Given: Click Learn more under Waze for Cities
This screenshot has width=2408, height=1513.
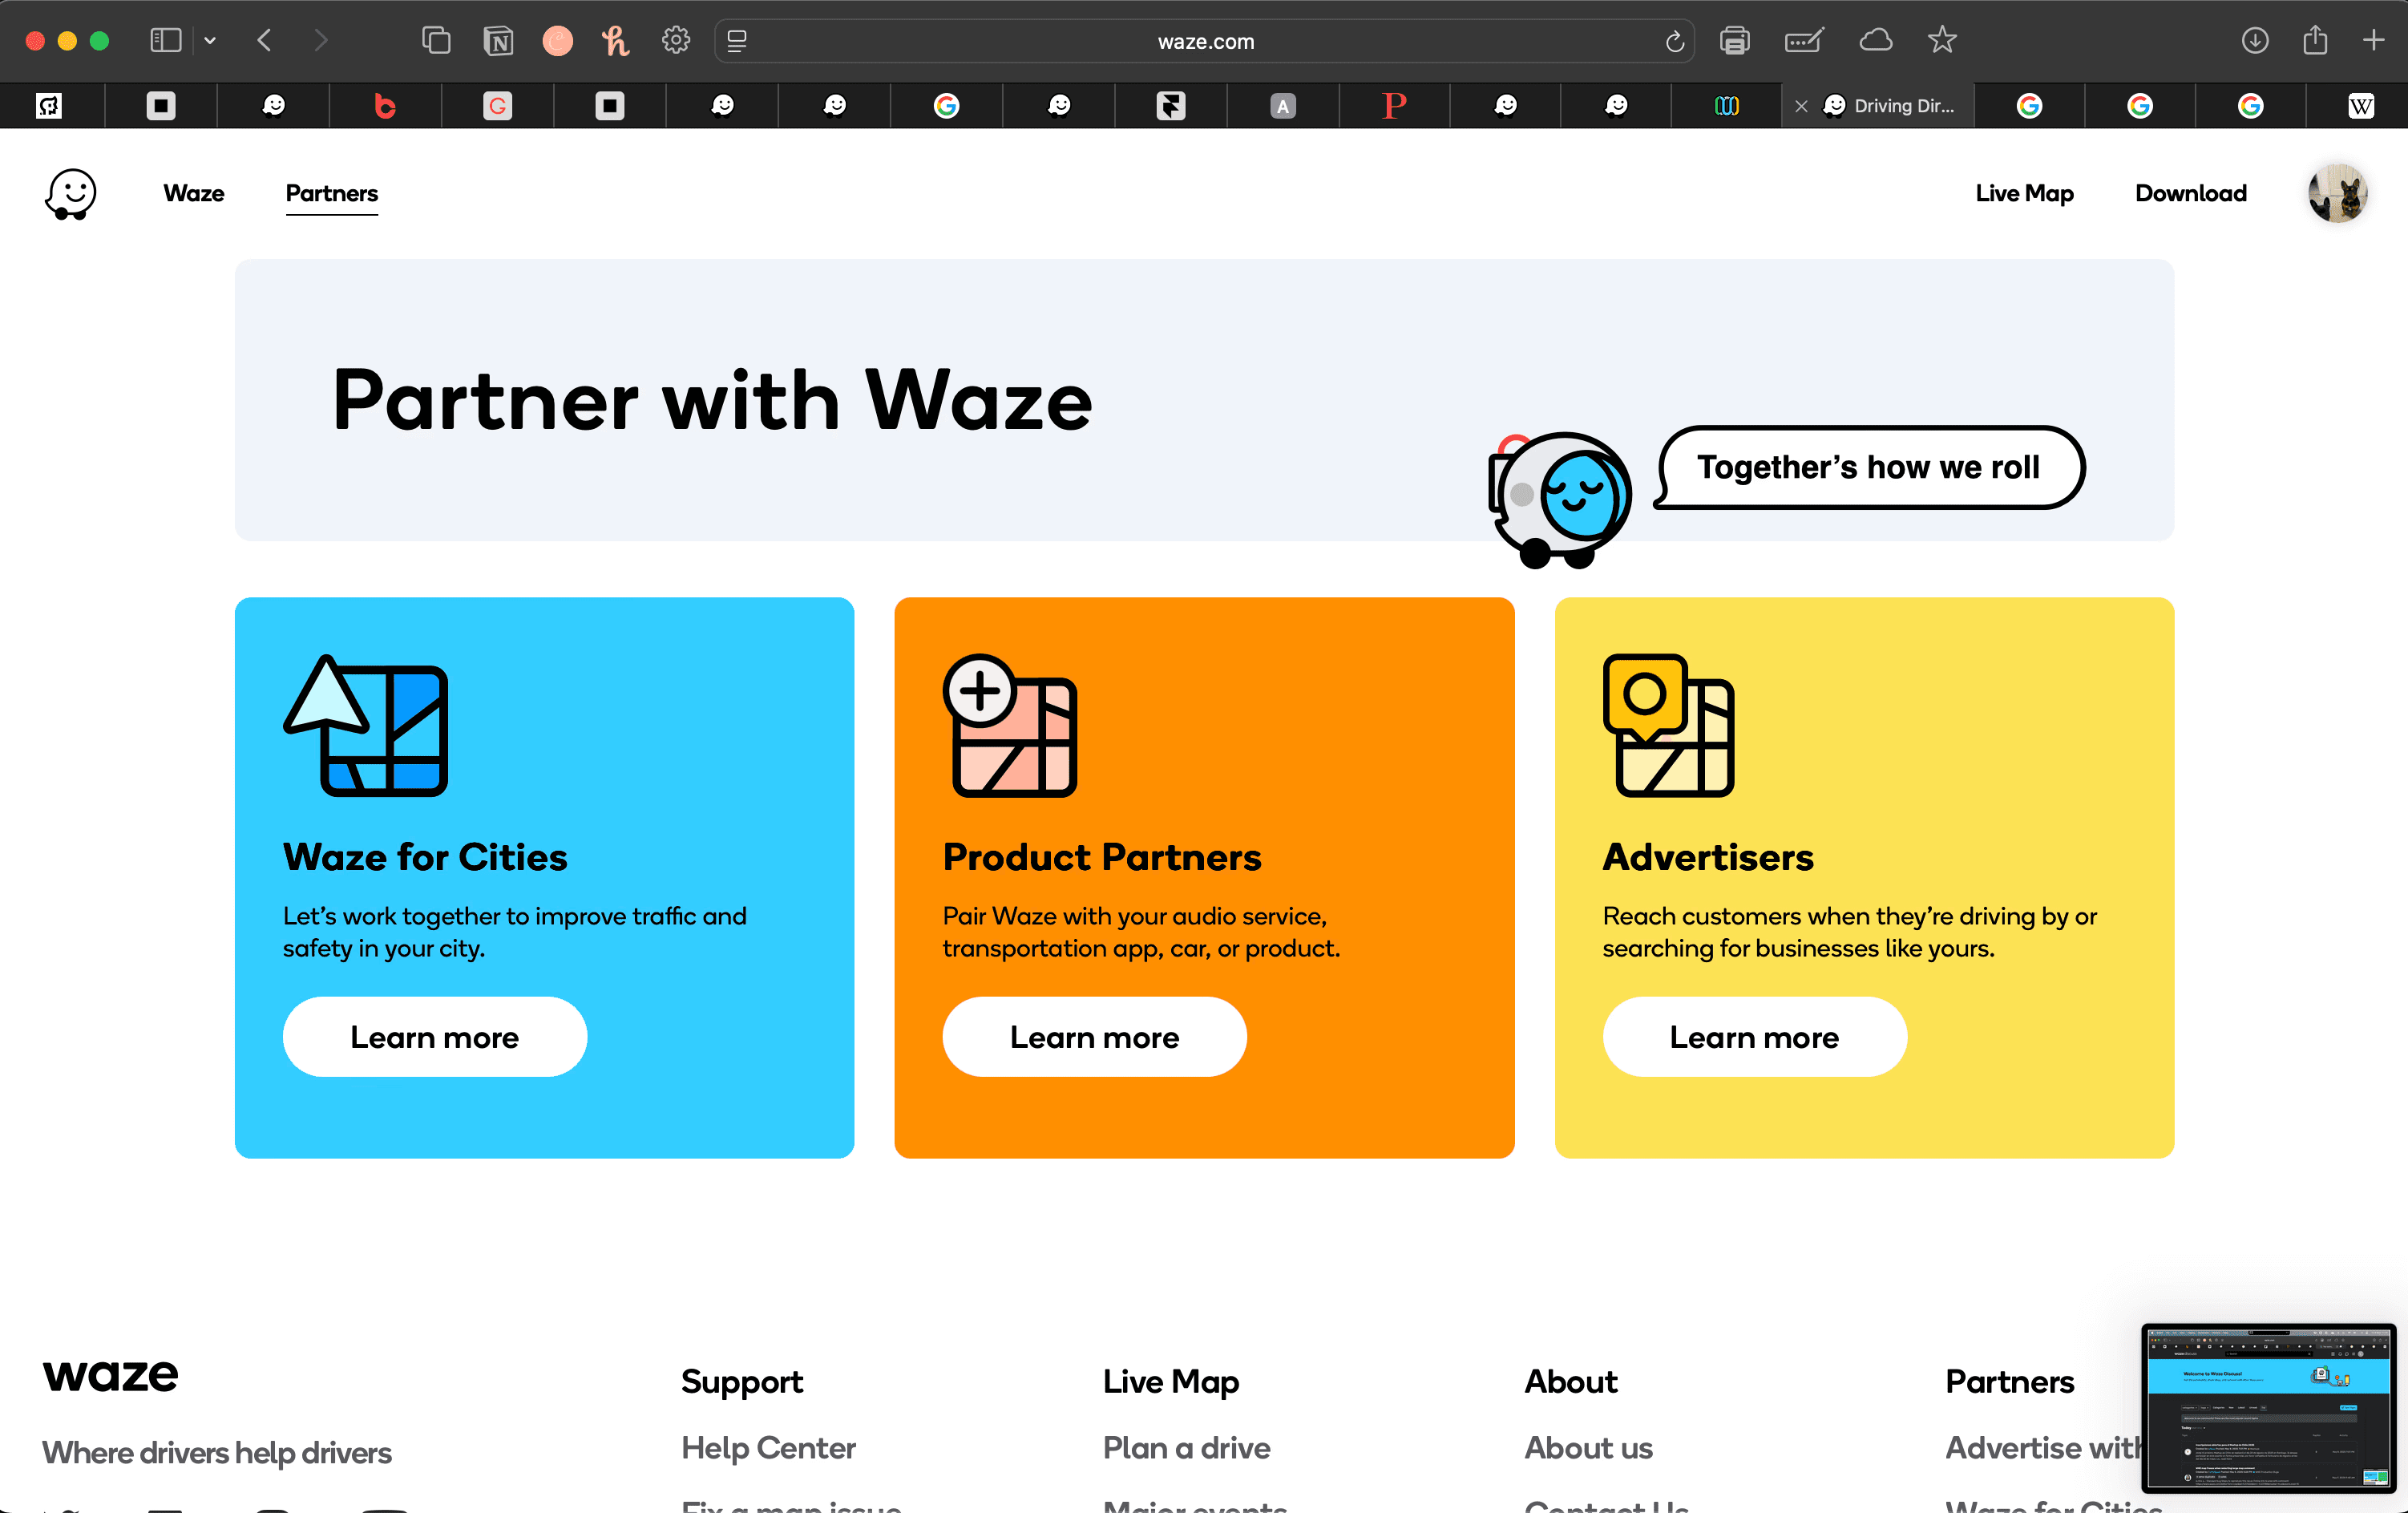Looking at the screenshot, I should 434,1037.
